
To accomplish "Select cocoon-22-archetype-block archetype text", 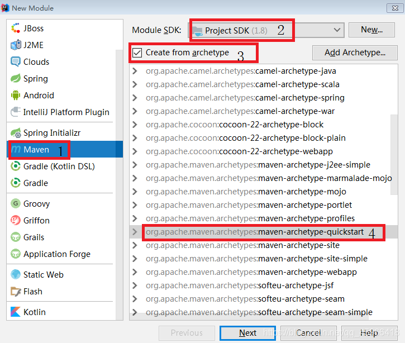I will (x=271, y=125).
